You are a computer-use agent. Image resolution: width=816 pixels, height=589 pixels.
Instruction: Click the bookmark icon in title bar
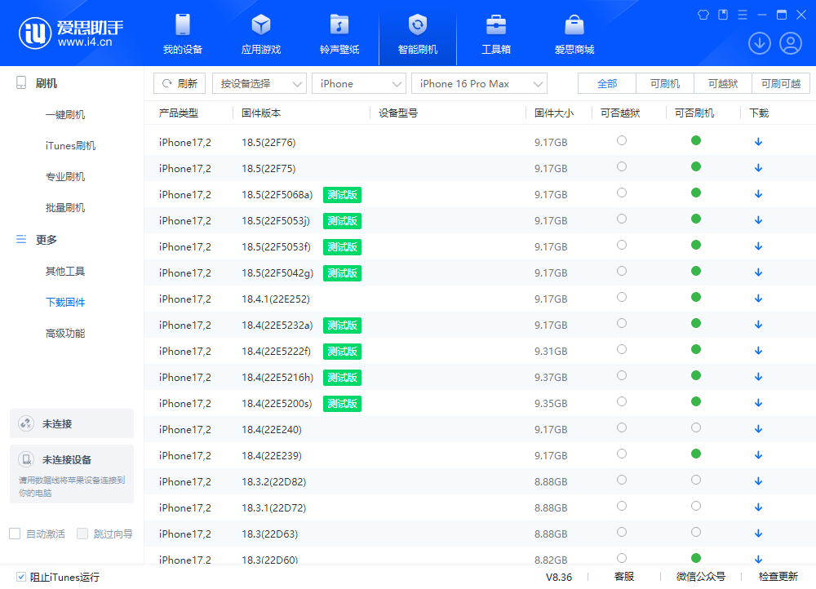(x=723, y=15)
